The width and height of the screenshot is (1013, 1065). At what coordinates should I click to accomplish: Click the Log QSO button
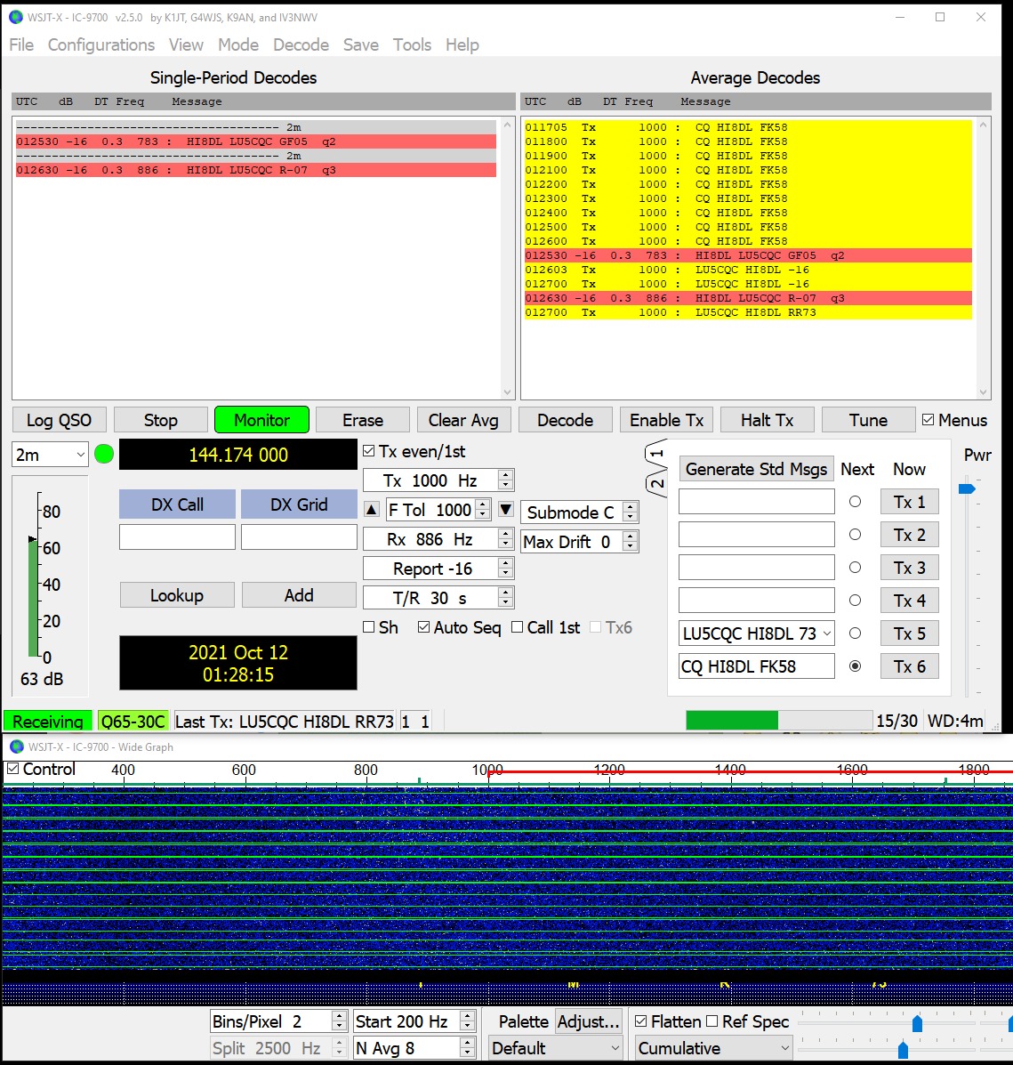coord(60,420)
